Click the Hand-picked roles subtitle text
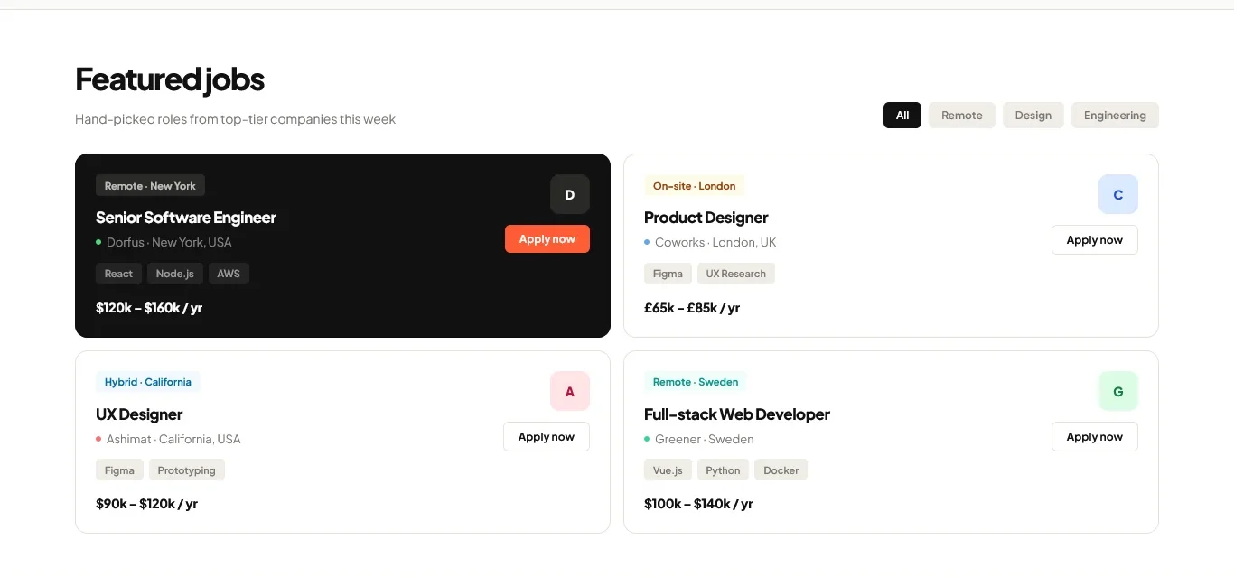This screenshot has width=1234, height=577. coord(235,119)
